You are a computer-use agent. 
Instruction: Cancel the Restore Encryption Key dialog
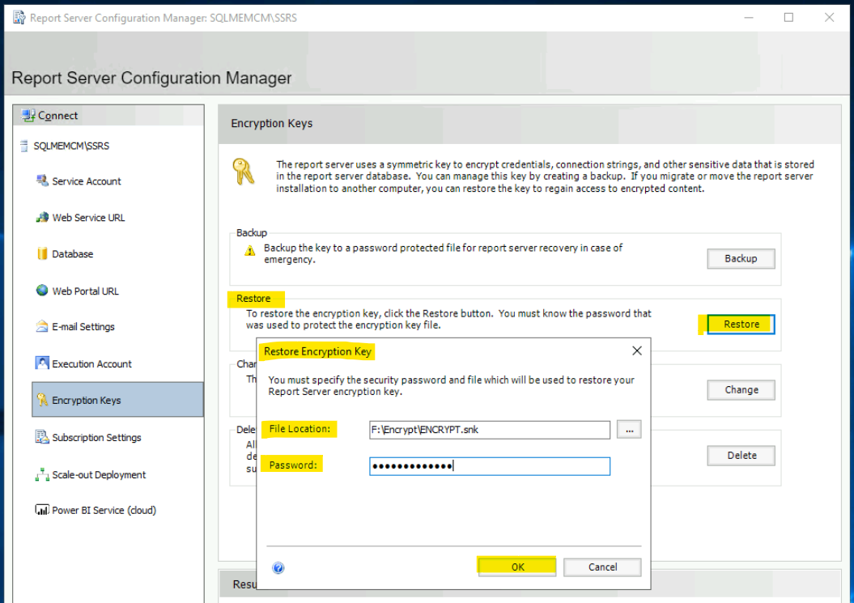coord(602,567)
